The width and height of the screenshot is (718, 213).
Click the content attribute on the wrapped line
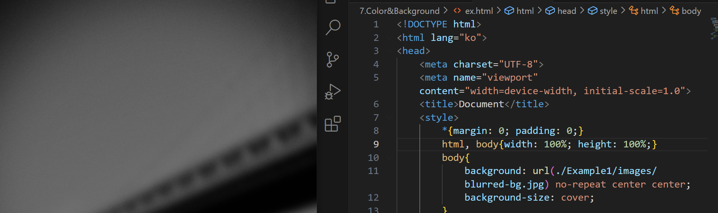(x=439, y=91)
